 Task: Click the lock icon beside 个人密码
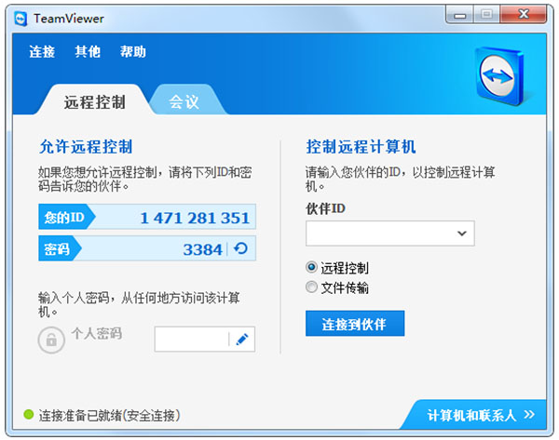click(x=51, y=340)
